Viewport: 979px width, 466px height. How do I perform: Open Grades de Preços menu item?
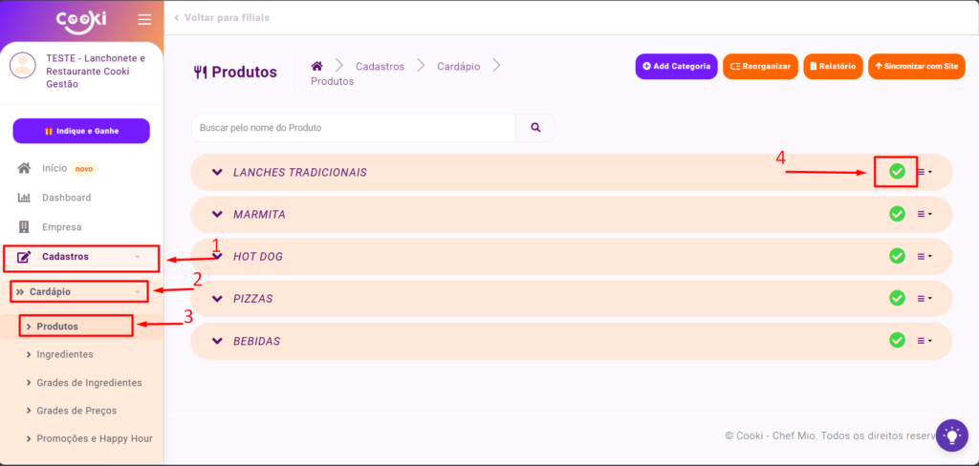[76, 411]
